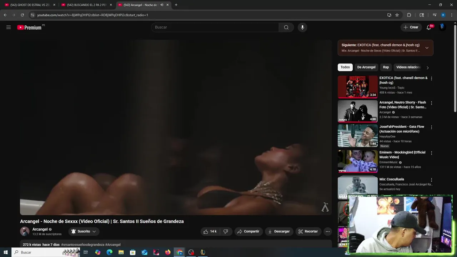The width and height of the screenshot is (457, 257).
Task: Open Firefox from taskbar
Action: pos(168,252)
